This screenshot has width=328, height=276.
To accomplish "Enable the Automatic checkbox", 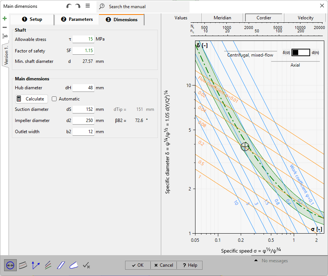I will click(54, 99).
